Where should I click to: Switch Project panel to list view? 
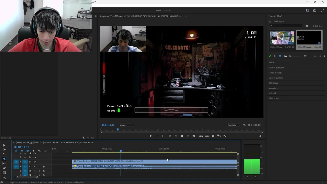pos(275,56)
